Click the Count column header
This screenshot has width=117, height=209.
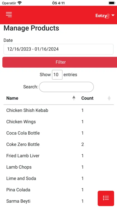[87, 98]
